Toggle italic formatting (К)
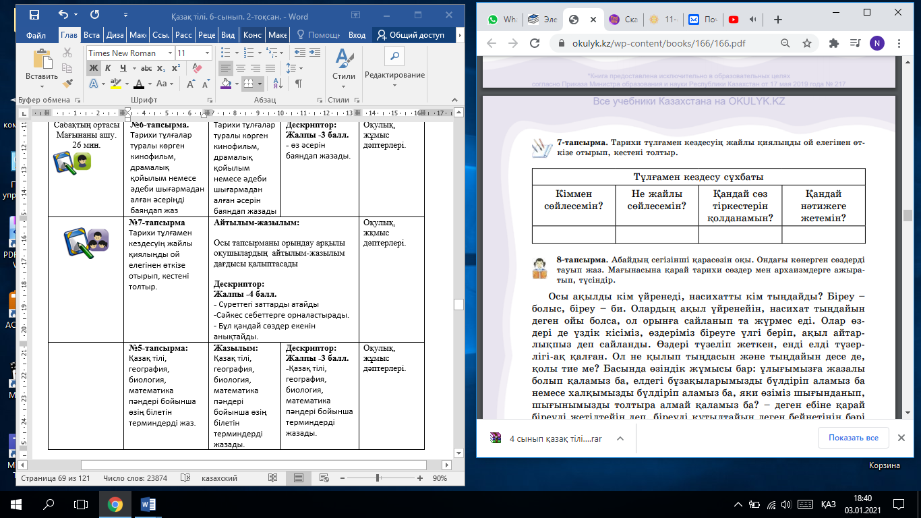 [x=108, y=68]
